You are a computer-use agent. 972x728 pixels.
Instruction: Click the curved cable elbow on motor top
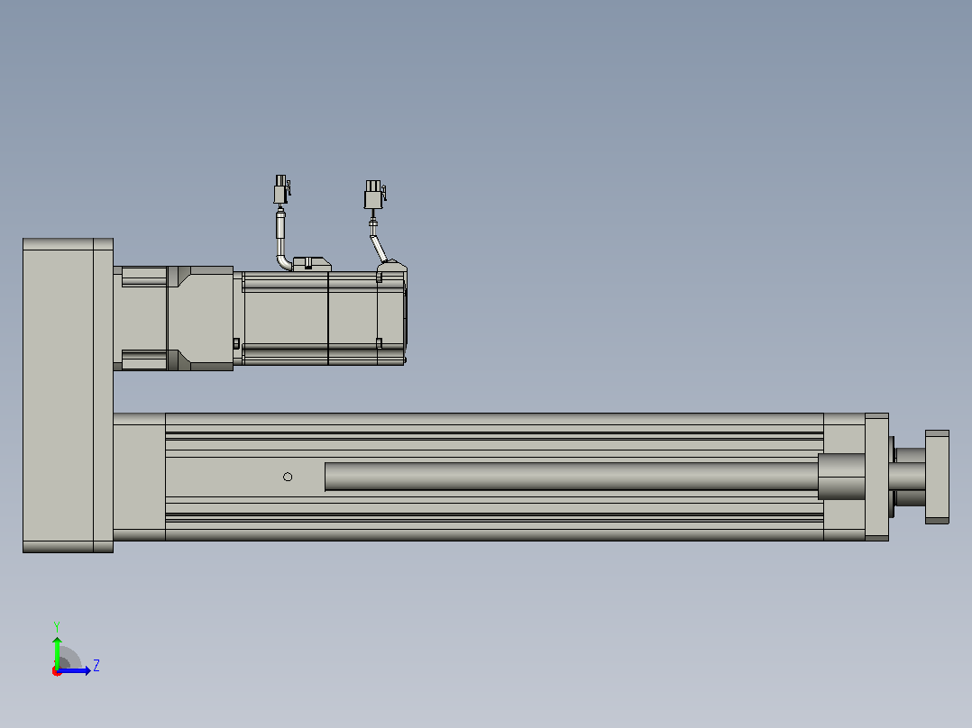point(283,261)
